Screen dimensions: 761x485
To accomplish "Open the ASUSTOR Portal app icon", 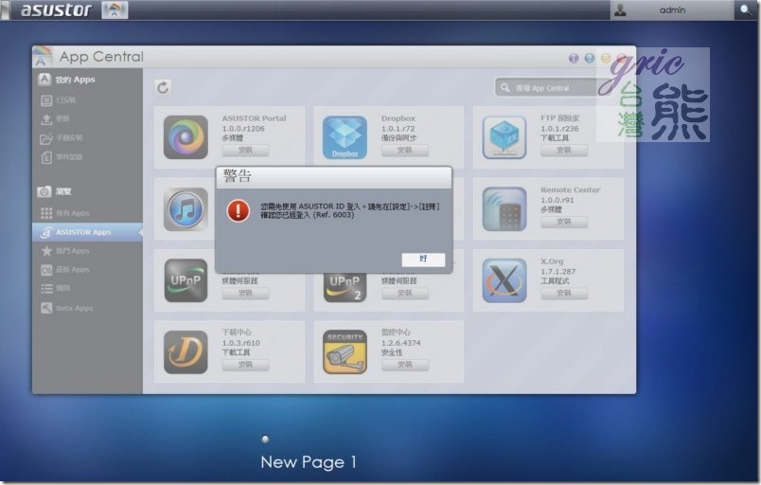I will click(x=186, y=137).
